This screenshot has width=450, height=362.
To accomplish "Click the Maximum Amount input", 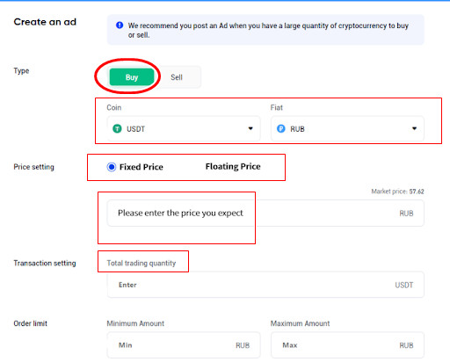I will pyautogui.click(x=347, y=345).
